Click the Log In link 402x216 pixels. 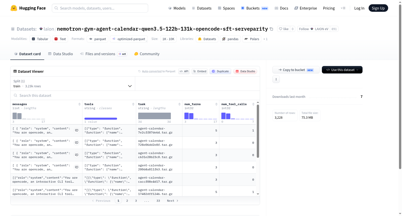[x=359, y=8]
